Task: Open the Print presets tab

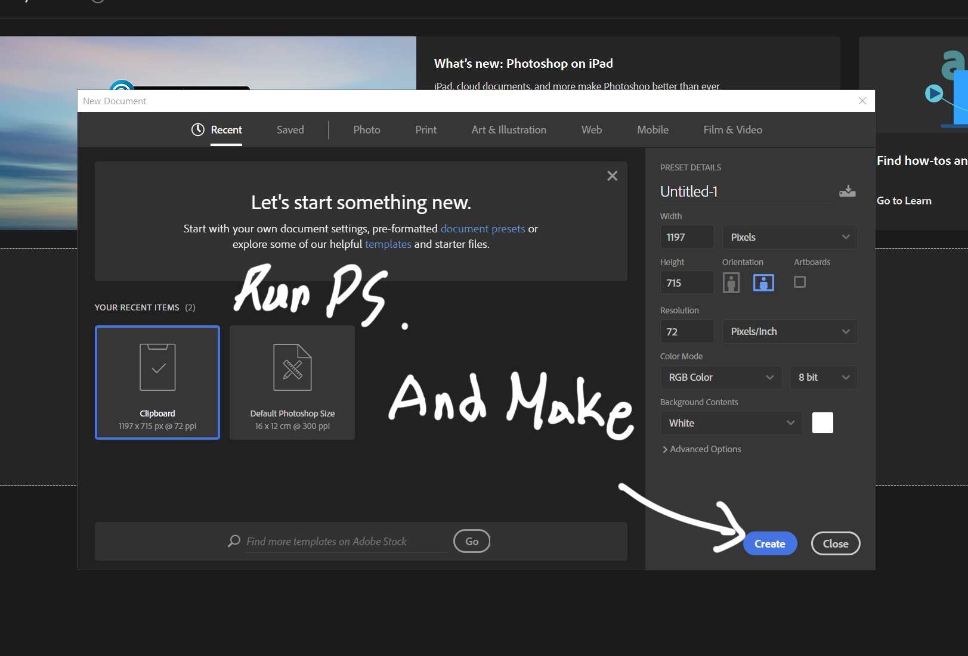Action: point(425,129)
